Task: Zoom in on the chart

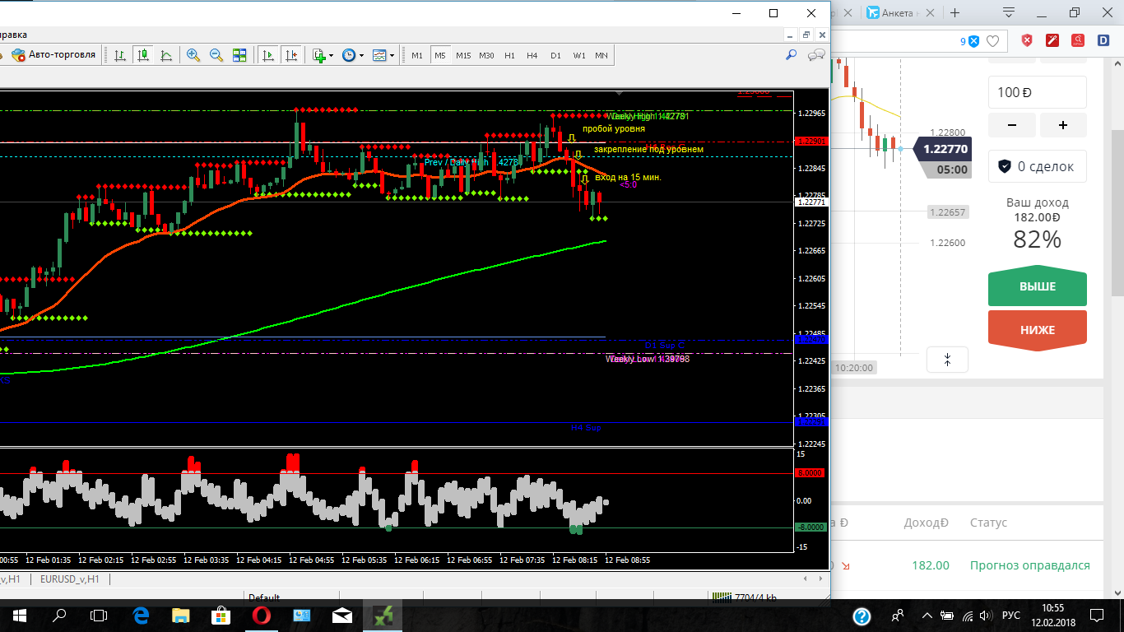Action: [193, 55]
